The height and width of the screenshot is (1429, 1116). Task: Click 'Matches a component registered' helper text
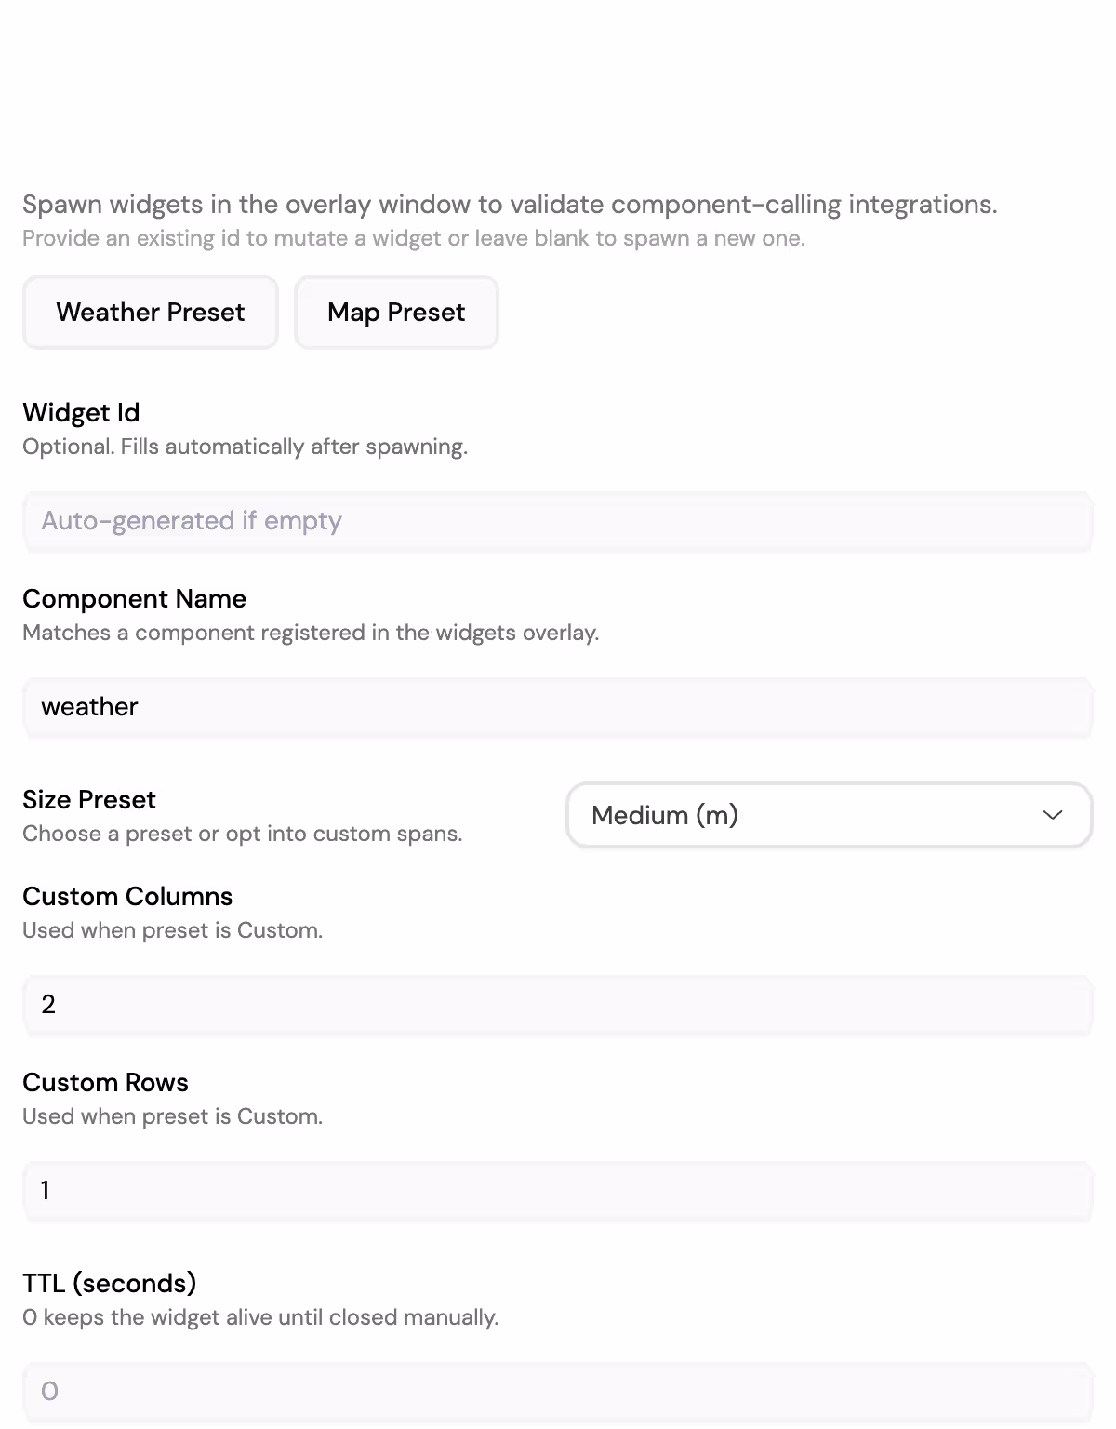(311, 633)
